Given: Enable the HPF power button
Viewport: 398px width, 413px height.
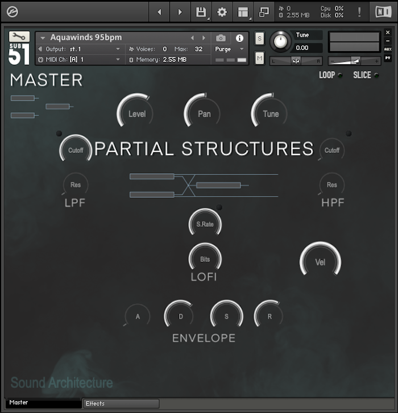Looking at the screenshot, I should (349, 134).
